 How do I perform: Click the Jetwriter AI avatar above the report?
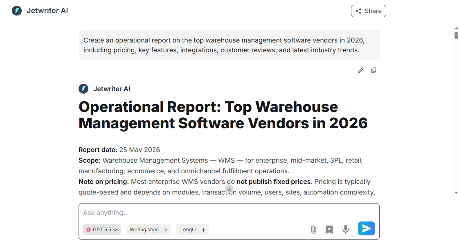coord(83,89)
